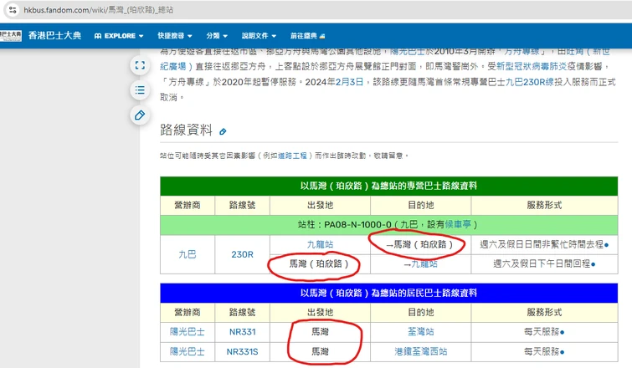This screenshot has width=632, height=368.
Task: Open the table of contents icon
Action: (x=140, y=89)
